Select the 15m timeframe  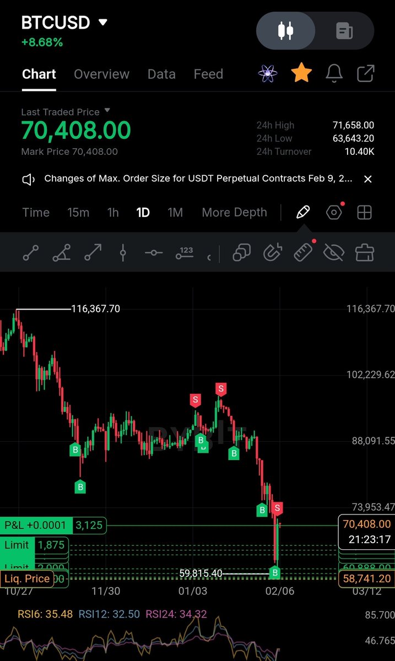78,212
